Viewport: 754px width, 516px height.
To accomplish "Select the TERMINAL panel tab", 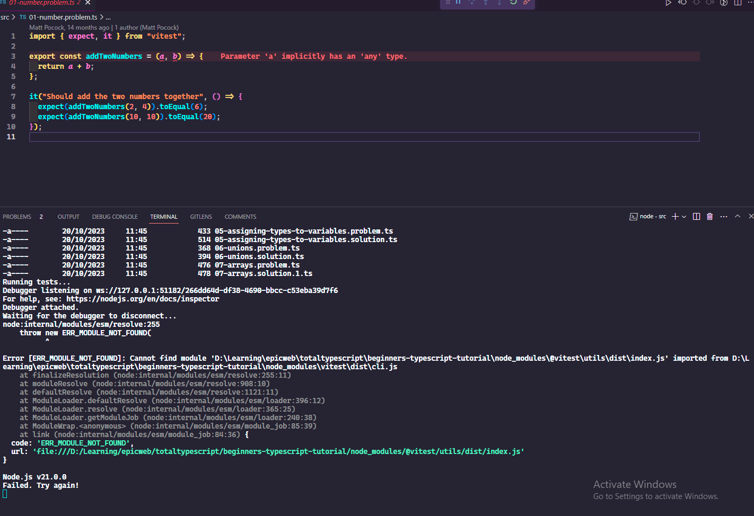I will coord(164,217).
